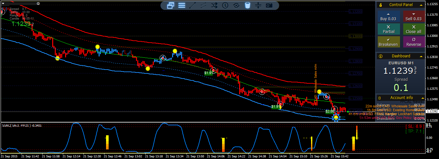Click the first green $1.91 profit label
The width and height of the screenshot is (439, 159).
click(x=209, y=73)
